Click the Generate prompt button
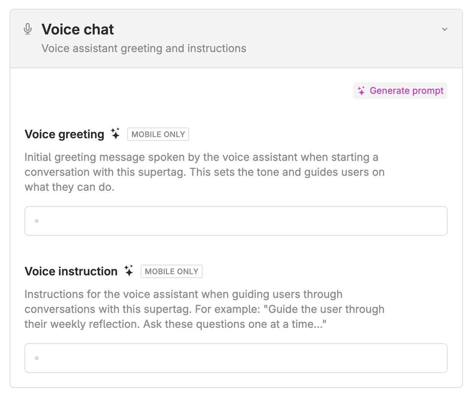 tap(400, 91)
